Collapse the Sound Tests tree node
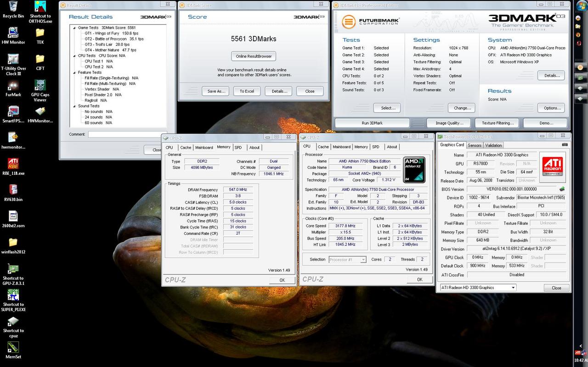Image resolution: width=588 pixels, height=367 pixels. [x=74, y=106]
